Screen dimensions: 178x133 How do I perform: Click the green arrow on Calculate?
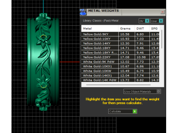pos(135,111)
